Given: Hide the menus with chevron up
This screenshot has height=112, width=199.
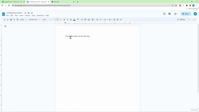Looking at the screenshot, I should click(x=194, y=20).
